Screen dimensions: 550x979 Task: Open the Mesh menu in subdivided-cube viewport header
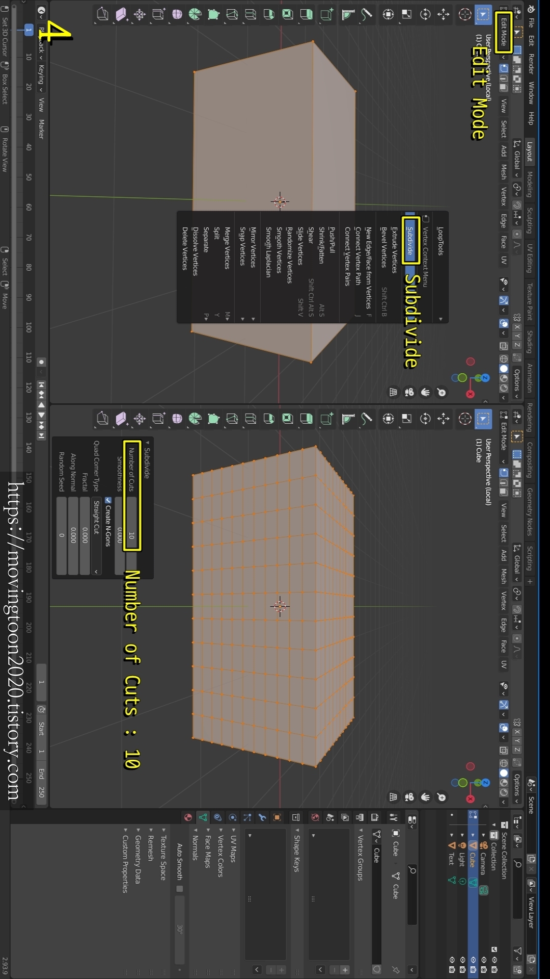(504, 576)
